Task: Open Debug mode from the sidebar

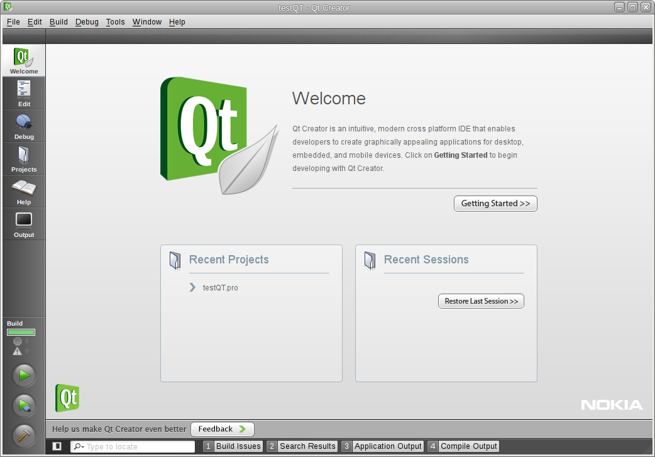Action: coord(23,126)
